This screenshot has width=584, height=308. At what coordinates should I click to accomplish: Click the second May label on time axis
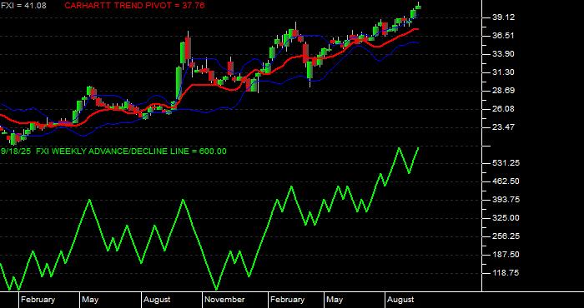pyautogui.click(x=335, y=300)
